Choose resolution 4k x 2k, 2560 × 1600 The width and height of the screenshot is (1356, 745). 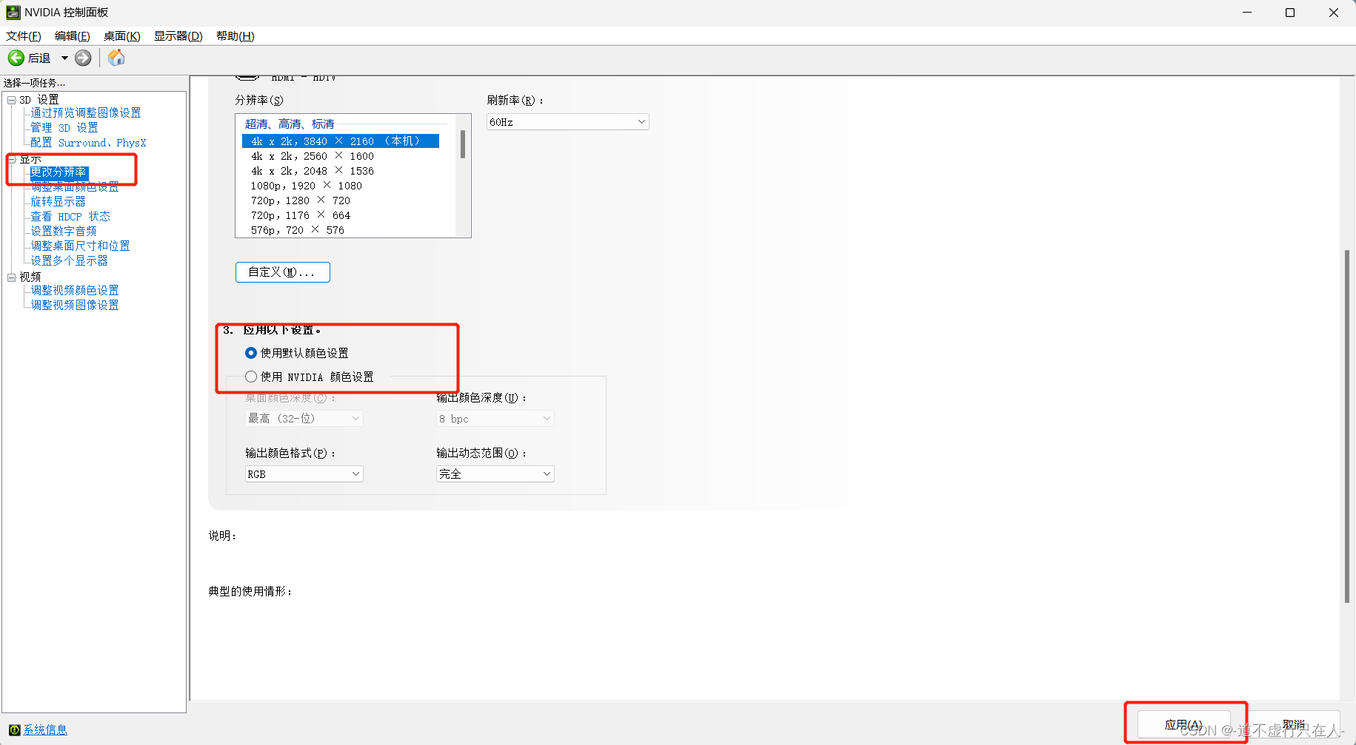(x=313, y=156)
